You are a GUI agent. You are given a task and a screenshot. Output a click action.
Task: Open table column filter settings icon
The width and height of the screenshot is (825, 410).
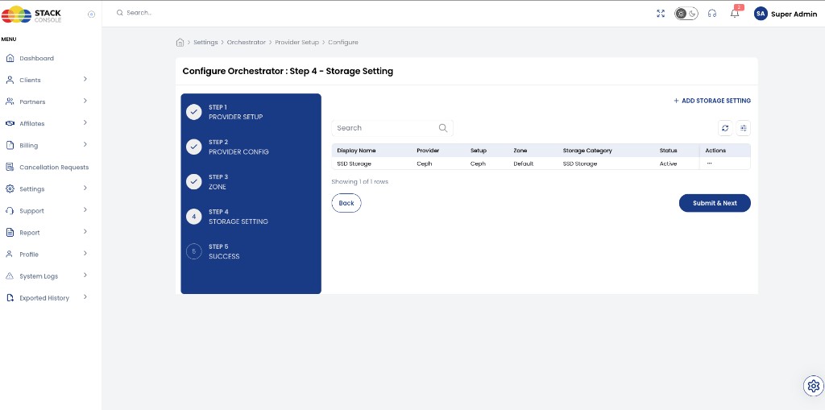[744, 128]
